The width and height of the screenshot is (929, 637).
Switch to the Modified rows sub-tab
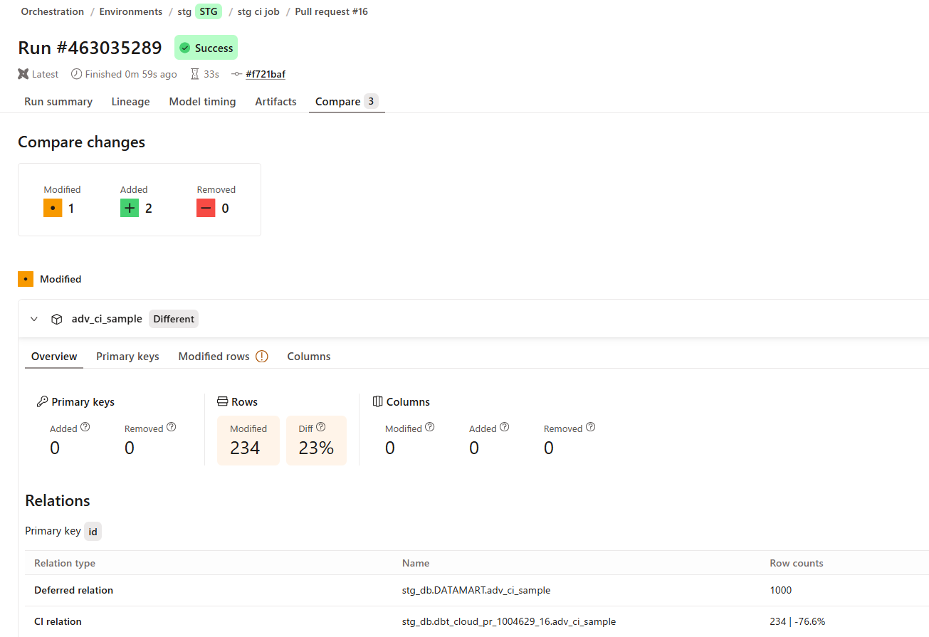(214, 357)
